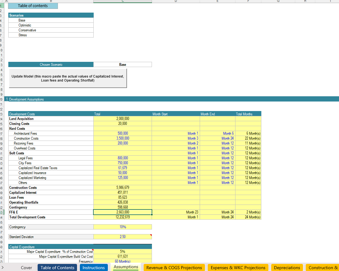Click the Table of contents link button

(33, 6)
